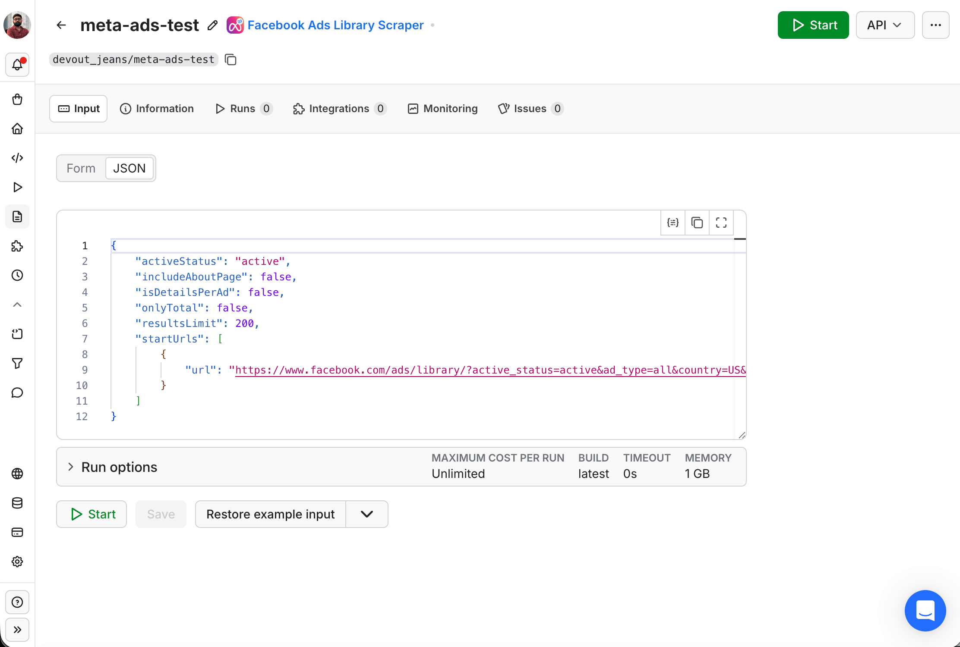Edit task name with pencil icon

click(x=212, y=25)
